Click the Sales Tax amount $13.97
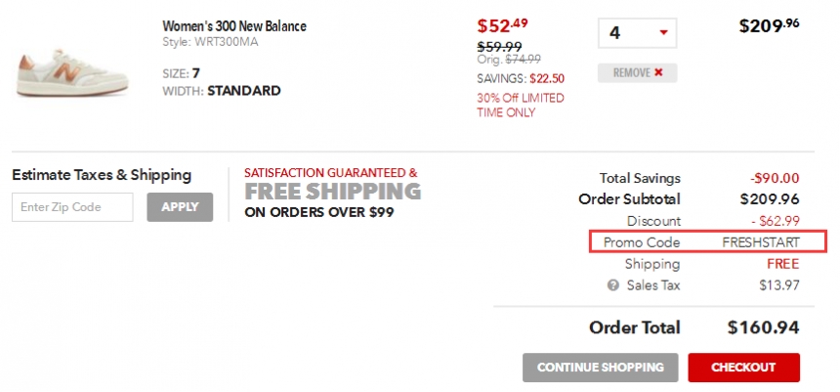Viewport: 840px width, 392px height. [778, 285]
